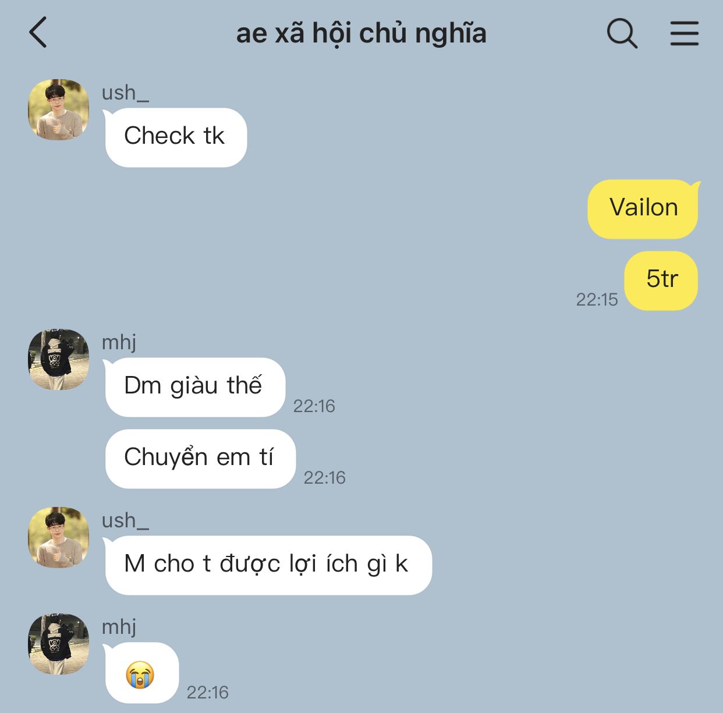The width and height of the screenshot is (723, 713).
Task: Tap the 'Chuyển em tí' message bubble
Action: point(199,459)
